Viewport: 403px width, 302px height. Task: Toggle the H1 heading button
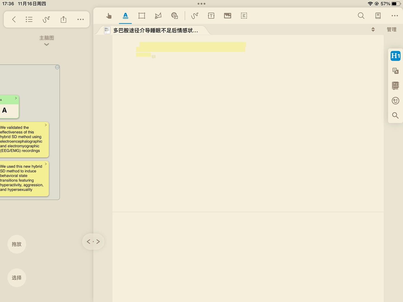point(395,56)
